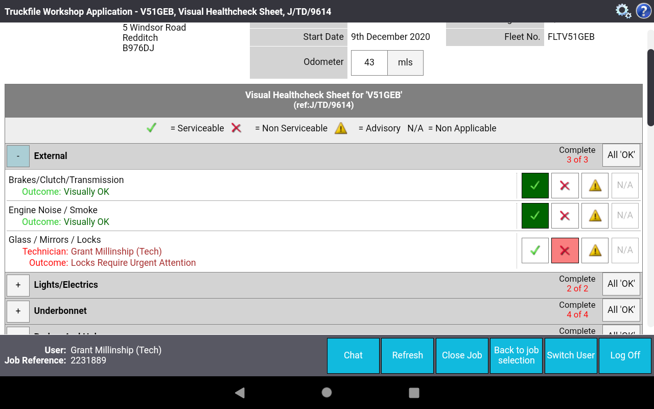Click the postcode B976DJ
This screenshot has width=654, height=409.
point(138,48)
